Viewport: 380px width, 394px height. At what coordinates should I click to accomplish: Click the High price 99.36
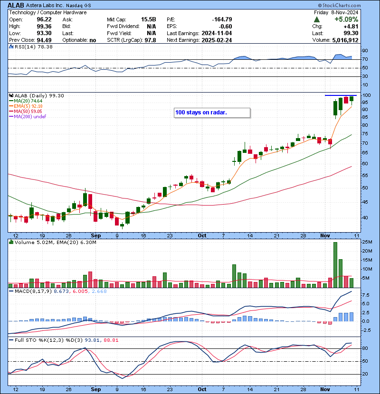pos(44,27)
